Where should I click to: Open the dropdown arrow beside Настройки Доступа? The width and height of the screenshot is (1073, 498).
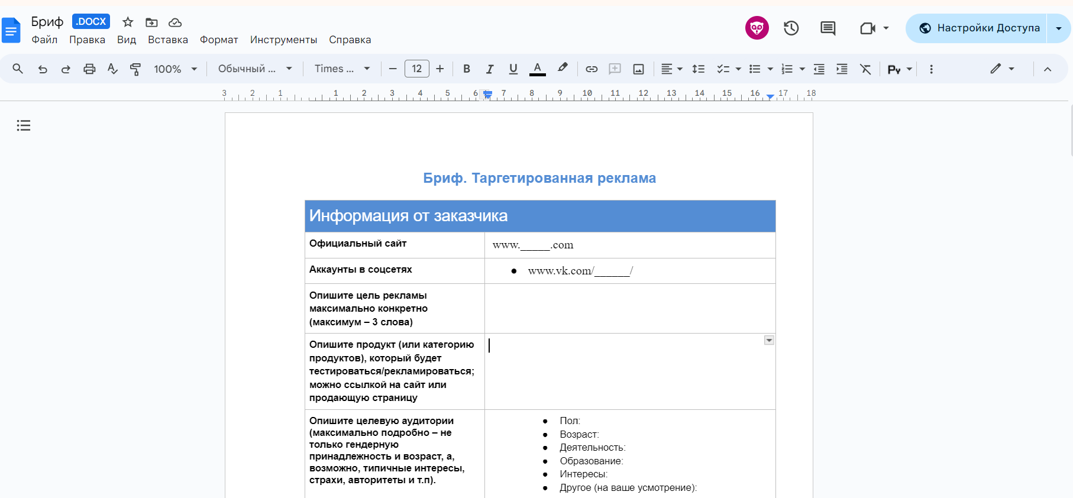coord(1059,28)
